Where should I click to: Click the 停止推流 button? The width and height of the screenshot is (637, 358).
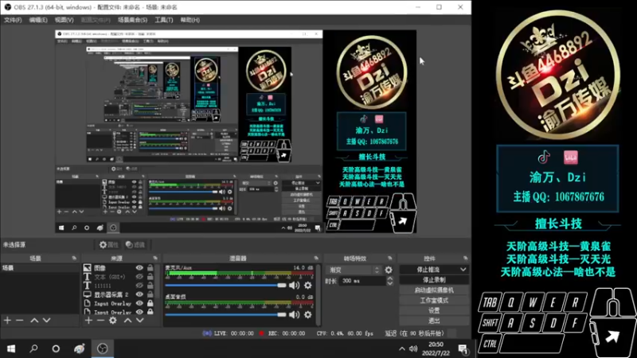point(428,270)
